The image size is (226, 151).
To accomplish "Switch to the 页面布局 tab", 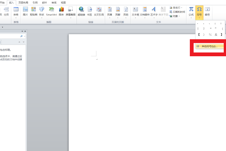I will pos(25,2).
